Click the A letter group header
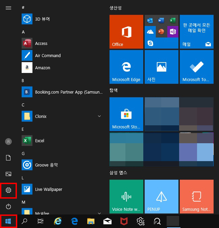This screenshot has width=219, height=228. (23, 32)
